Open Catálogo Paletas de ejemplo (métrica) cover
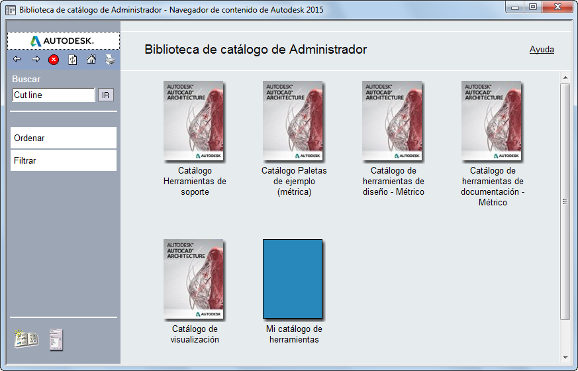 293,121
